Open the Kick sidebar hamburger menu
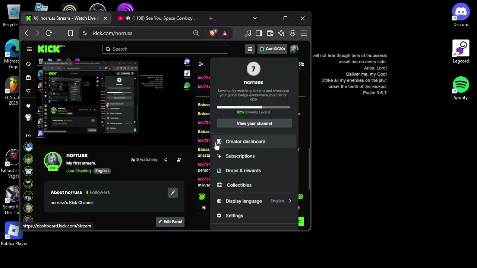 29,49
